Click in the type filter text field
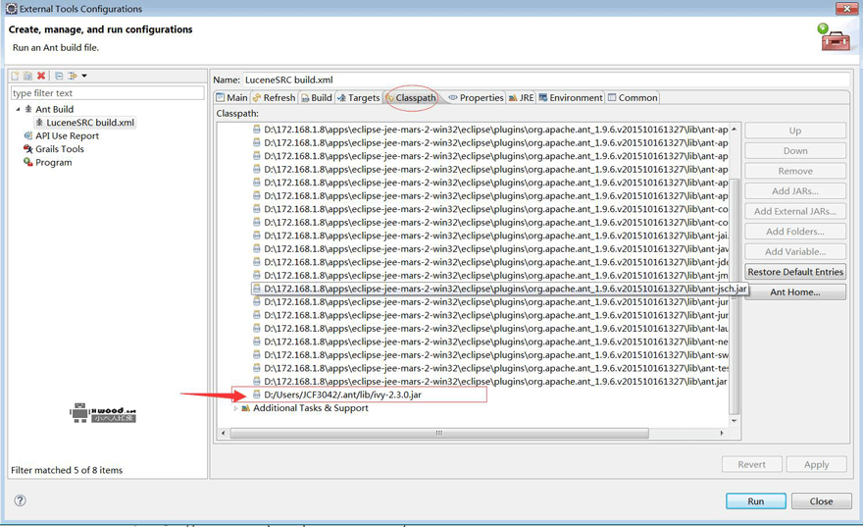The image size is (863, 527). tap(107, 93)
